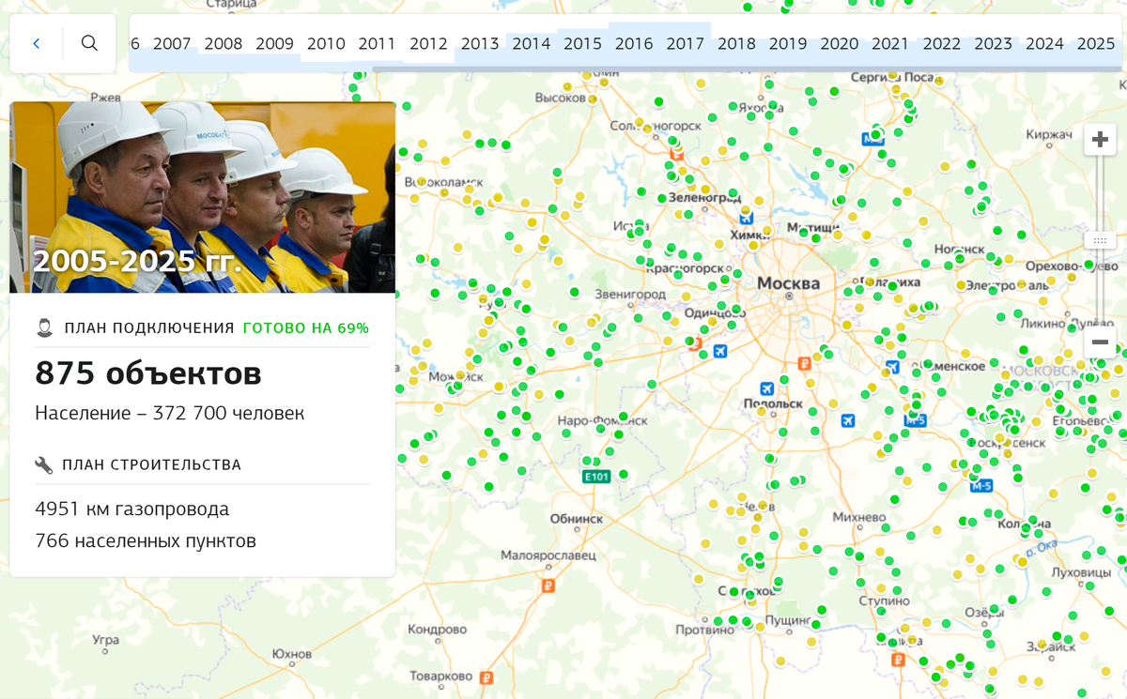Select year 2007 on the timeline

tap(172, 44)
